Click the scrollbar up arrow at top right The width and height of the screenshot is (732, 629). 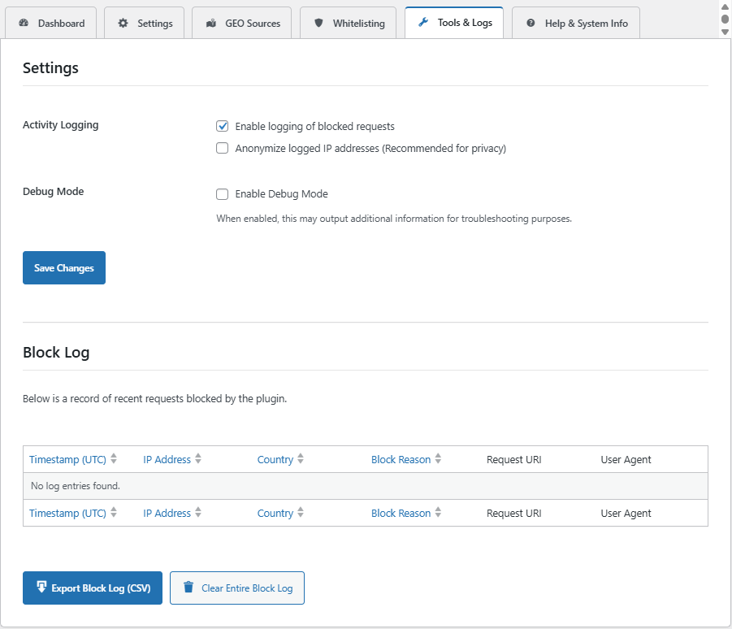726,7
